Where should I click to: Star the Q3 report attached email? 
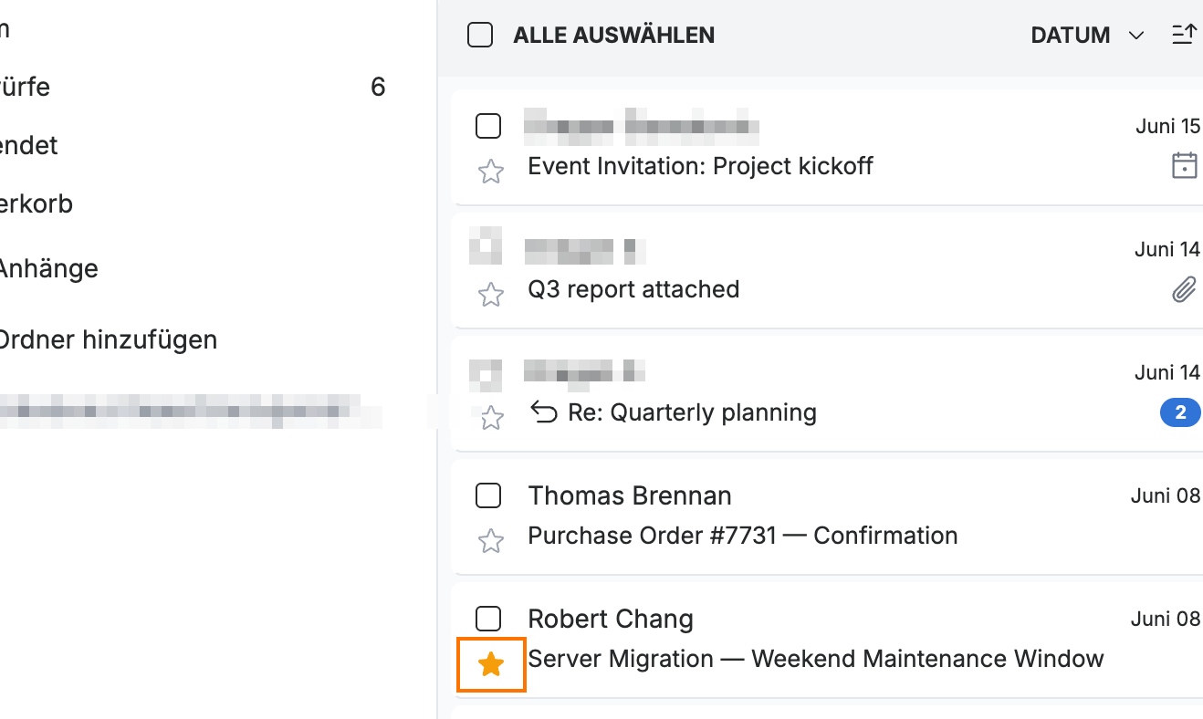pyautogui.click(x=491, y=295)
